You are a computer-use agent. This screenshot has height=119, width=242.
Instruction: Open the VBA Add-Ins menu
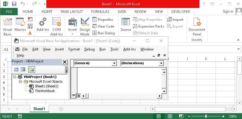(x=129, y=49)
